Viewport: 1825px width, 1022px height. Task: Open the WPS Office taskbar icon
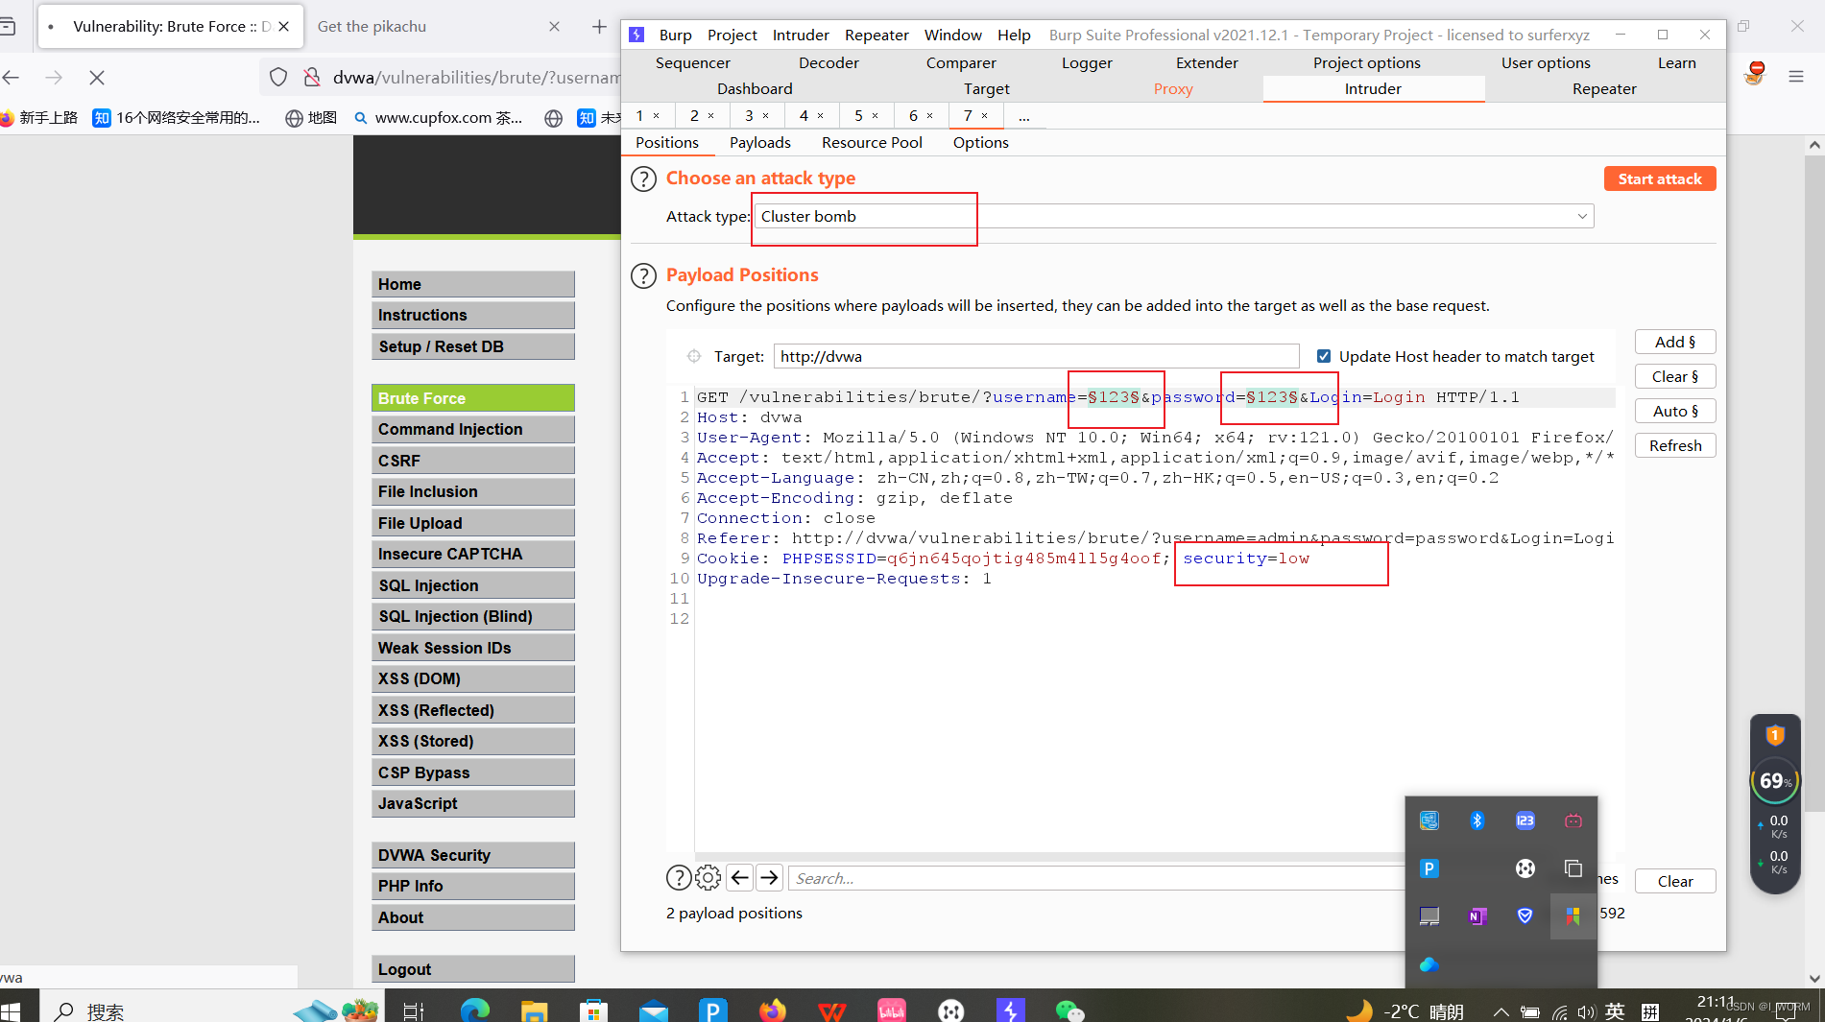(x=832, y=1010)
